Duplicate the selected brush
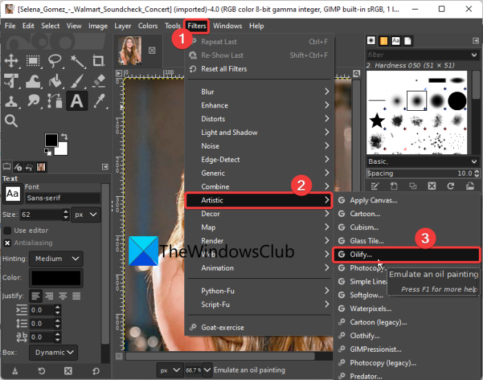483x380 pixels. pyautogui.click(x=413, y=186)
